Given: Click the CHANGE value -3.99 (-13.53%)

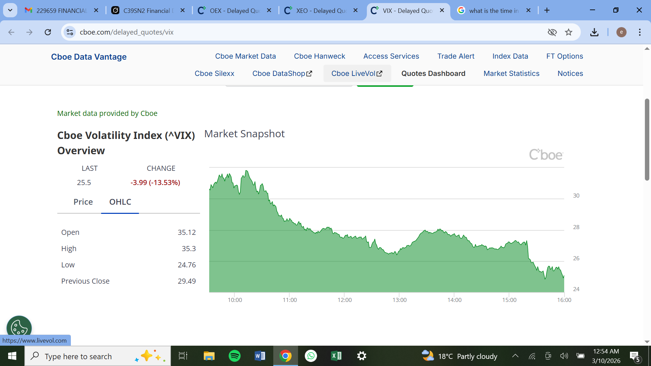Looking at the screenshot, I should [x=155, y=183].
